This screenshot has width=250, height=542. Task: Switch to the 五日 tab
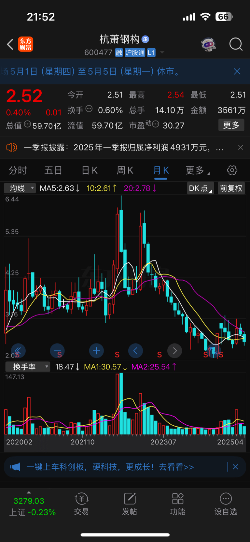(x=53, y=170)
